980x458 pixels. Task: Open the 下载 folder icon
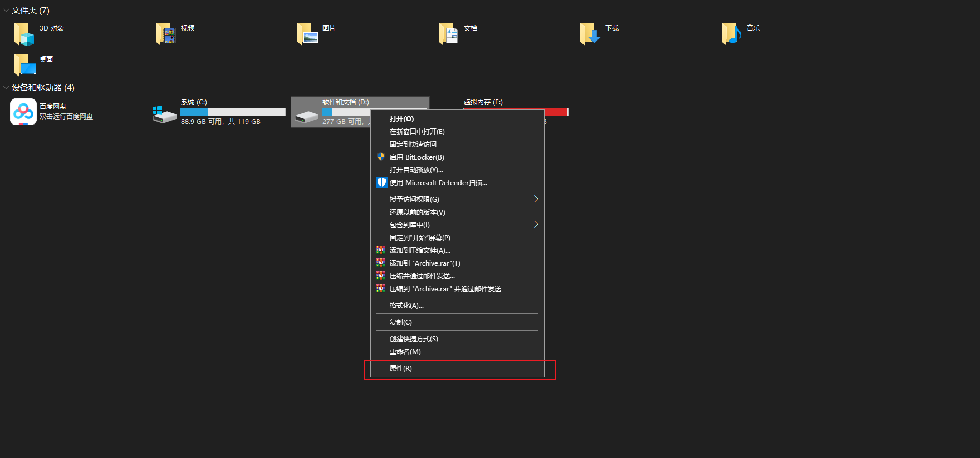pyautogui.click(x=590, y=34)
